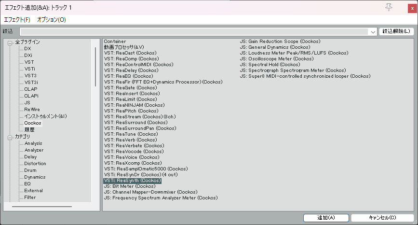
Task: Select JS: Loudness Meter Peak/RMS/LUFS
Action: [x=294, y=53]
